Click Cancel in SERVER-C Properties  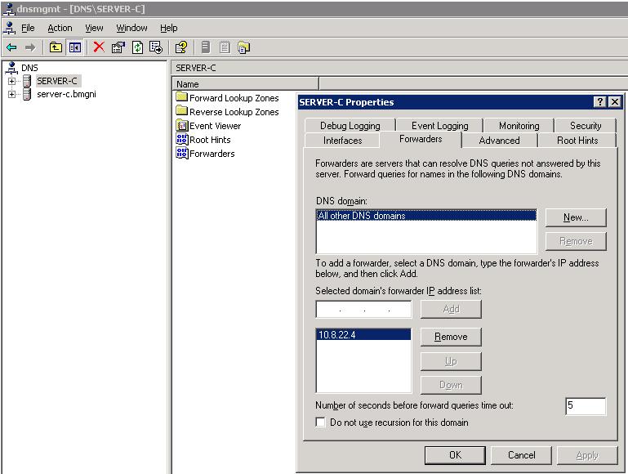[521, 455]
